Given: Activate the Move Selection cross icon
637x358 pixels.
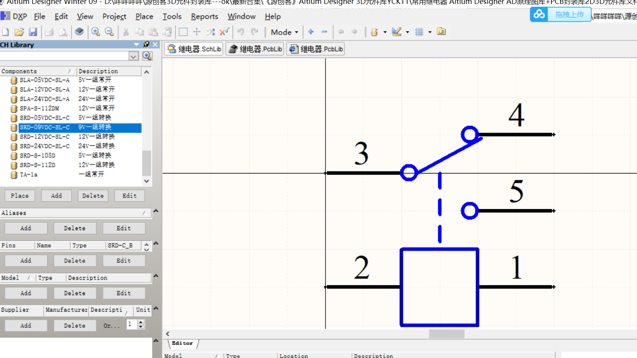Looking at the screenshot, I should [197, 32].
